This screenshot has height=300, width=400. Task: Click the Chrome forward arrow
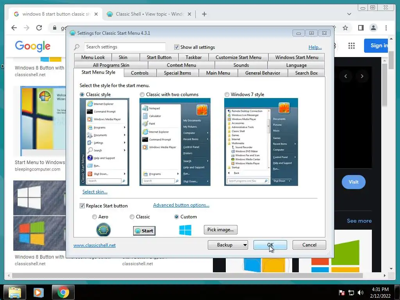click(x=27, y=28)
